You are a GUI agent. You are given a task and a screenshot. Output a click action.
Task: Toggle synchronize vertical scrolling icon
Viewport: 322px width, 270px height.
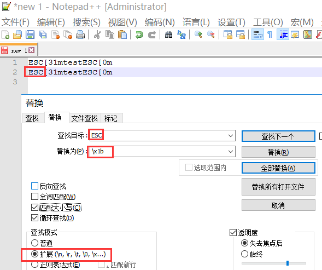click(228, 35)
